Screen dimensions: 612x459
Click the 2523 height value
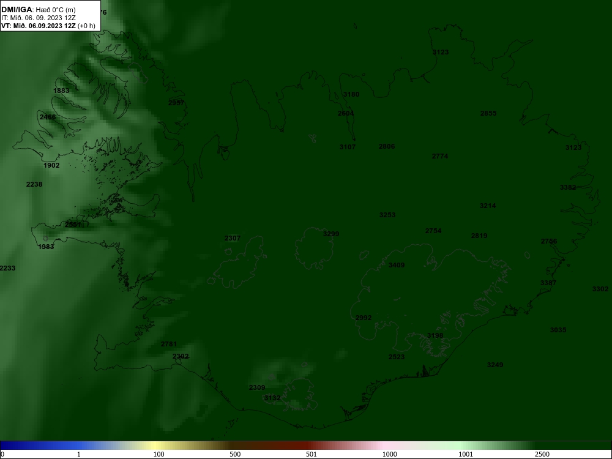[x=397, y=357]
